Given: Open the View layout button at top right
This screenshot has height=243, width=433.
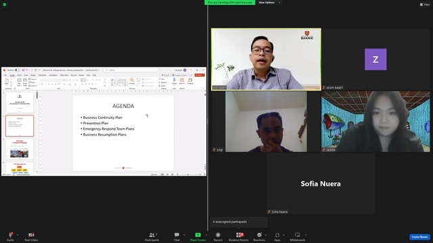Looking at the screenshot, I should (425, 5).
